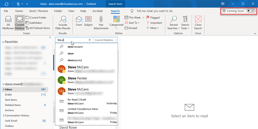Open the Send / Receive tab
The height and width of the screenshot is (129, 258).
point(39,11)
